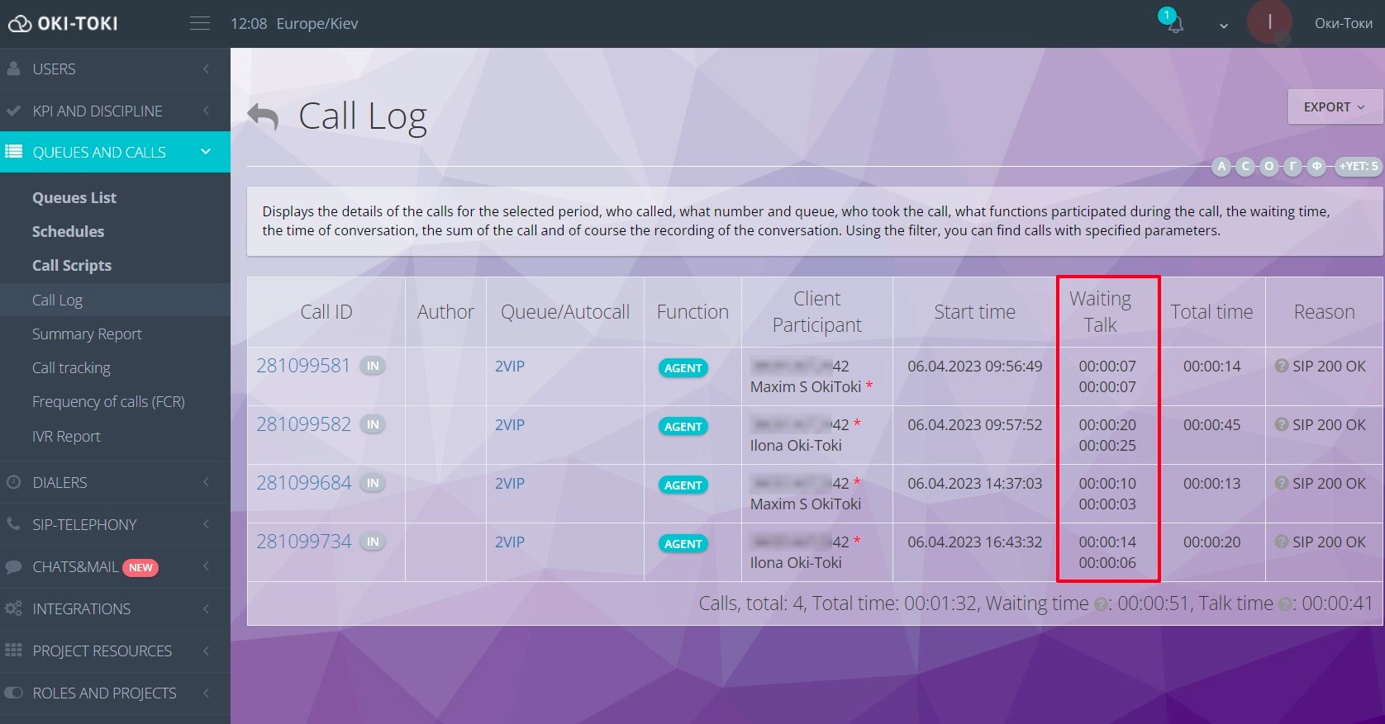Click help icon after Waiting time total

pyautogui.click(x=1101, y=604)
